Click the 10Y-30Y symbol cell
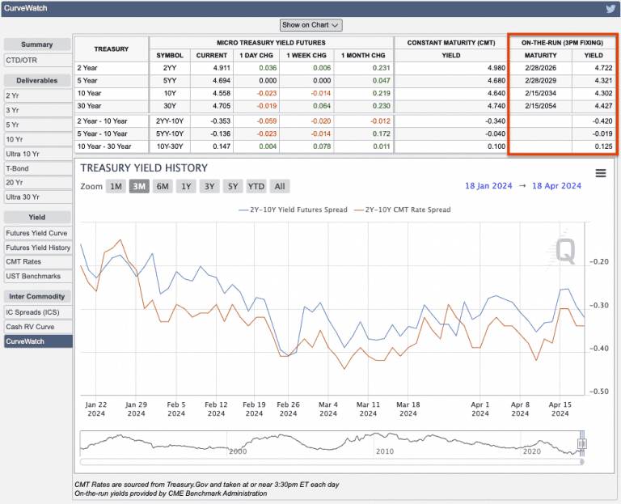 click(x=170, y=146)
